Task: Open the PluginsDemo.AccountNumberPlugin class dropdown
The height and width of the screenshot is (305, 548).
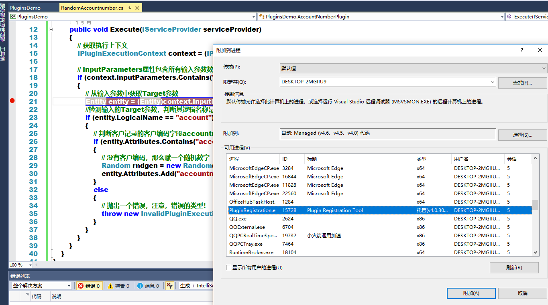Action: pyautogui.click(x=502, y=17)
